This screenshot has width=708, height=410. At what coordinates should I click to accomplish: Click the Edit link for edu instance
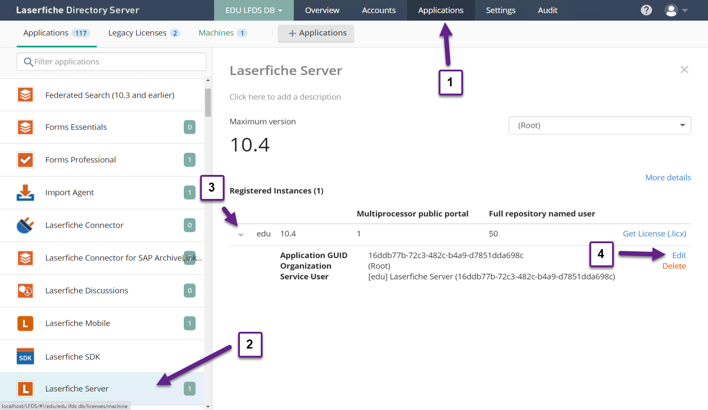(x=679, y=255)
